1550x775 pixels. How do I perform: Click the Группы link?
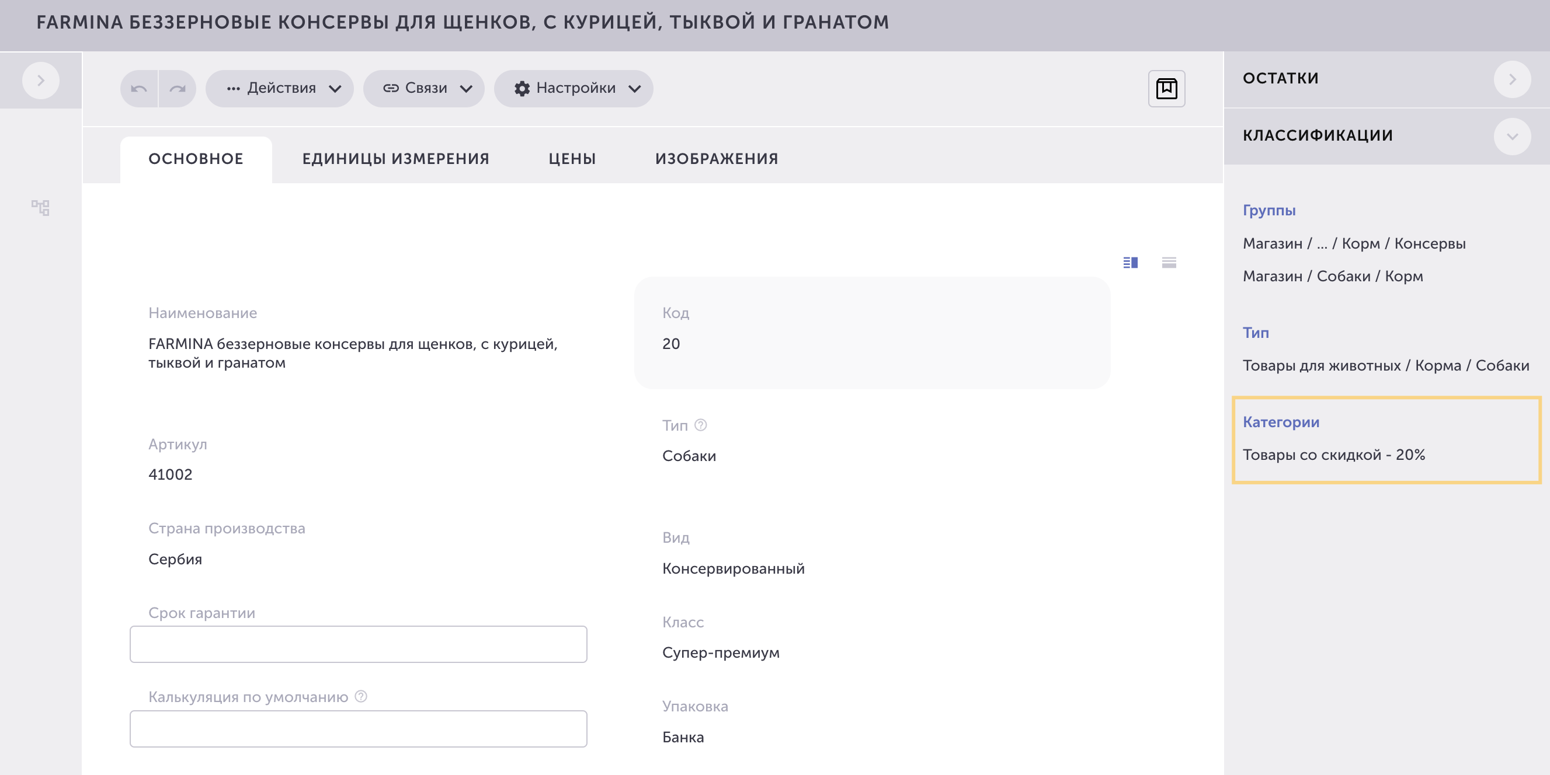tap(1269, 211)
